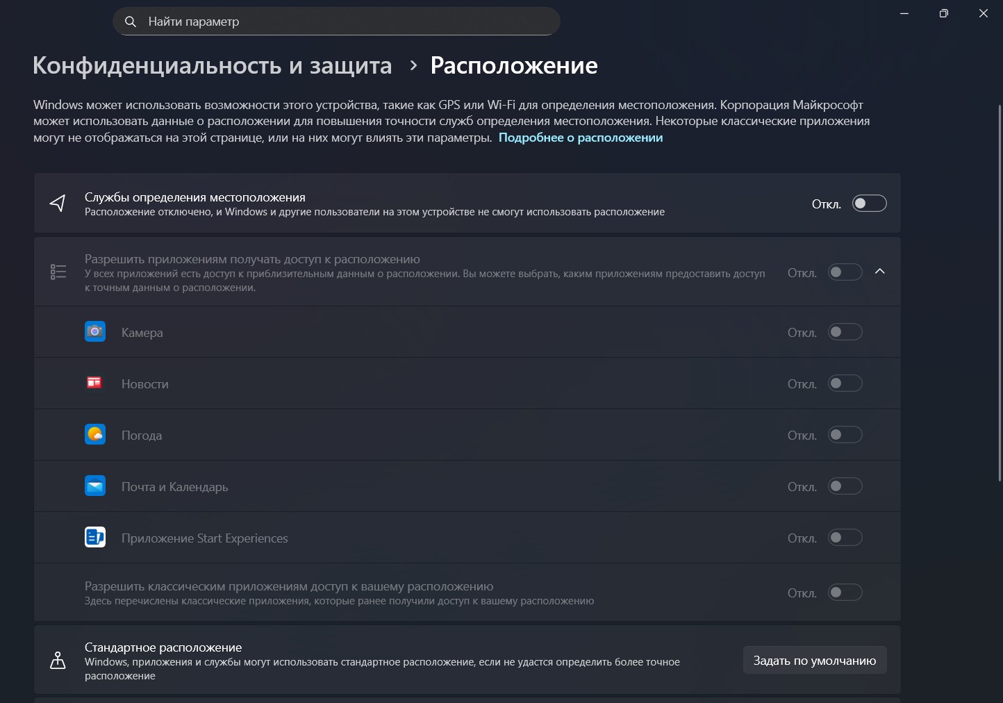Image resolution: width=1003 pixels, height=703 pixels.
Task: Click the app list icon
Action: tap(58, 272)
